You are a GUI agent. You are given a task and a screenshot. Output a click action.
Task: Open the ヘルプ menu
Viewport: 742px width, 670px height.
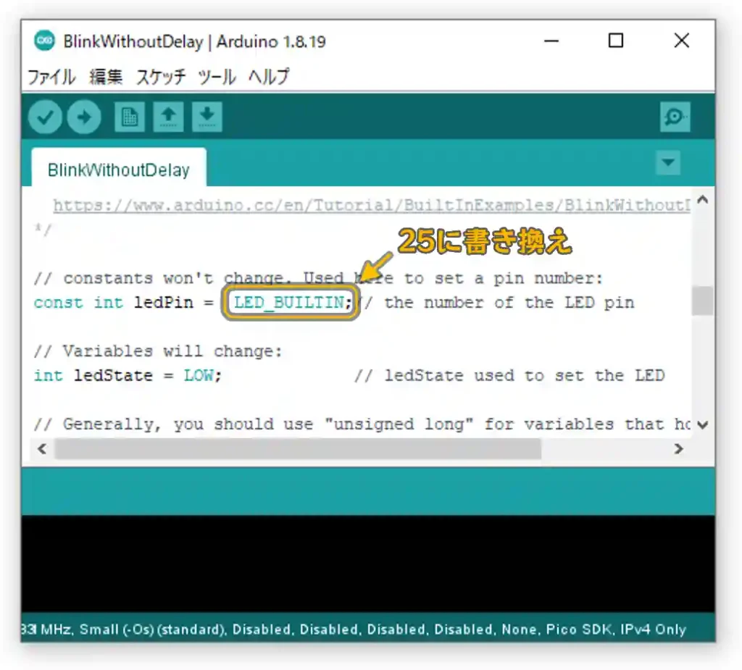[269, 77]
